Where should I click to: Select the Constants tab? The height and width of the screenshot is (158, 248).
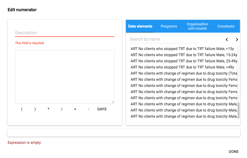(226, 26)
